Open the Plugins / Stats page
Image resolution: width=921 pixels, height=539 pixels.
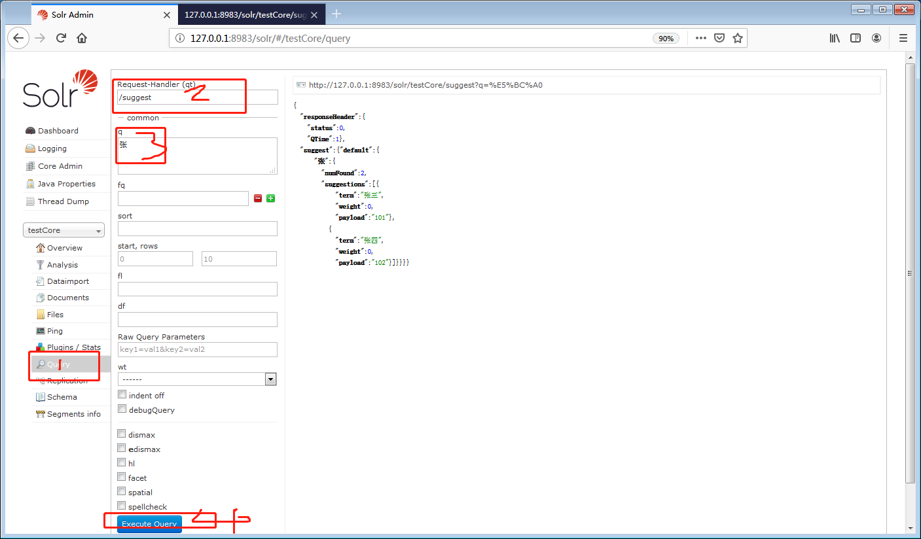(73, 347)
